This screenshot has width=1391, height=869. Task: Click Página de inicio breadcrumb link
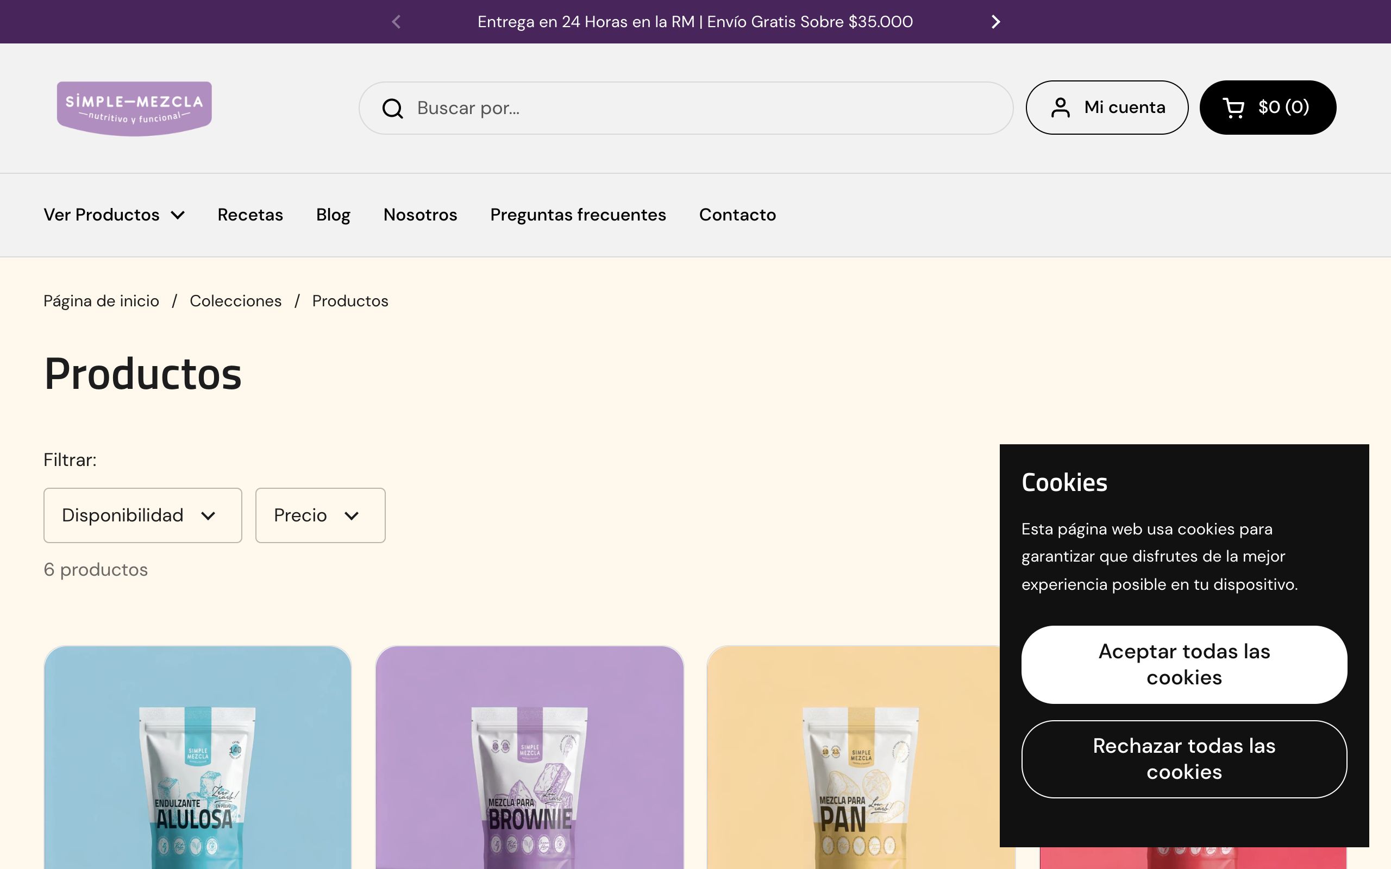pos(101,301)
